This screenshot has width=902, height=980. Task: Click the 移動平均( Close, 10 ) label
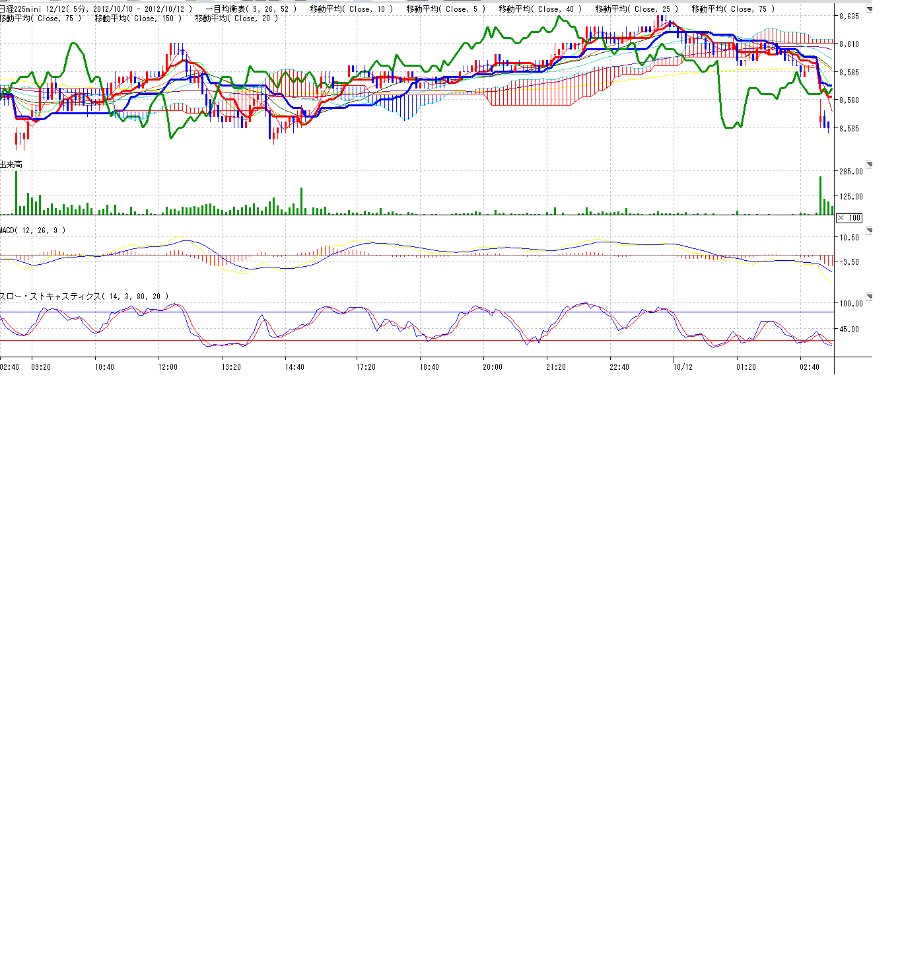tap(351, 9)
